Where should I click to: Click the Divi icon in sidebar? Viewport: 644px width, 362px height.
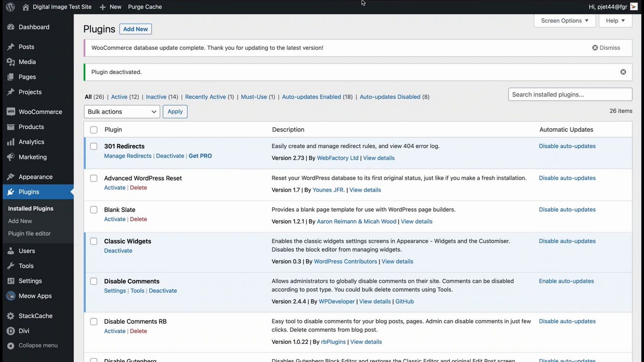tap(11, 331)
